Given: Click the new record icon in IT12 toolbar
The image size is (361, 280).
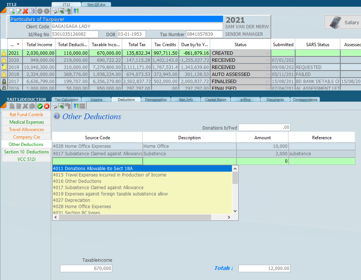Looking at the screenshot, I should [x=12, y=11].
